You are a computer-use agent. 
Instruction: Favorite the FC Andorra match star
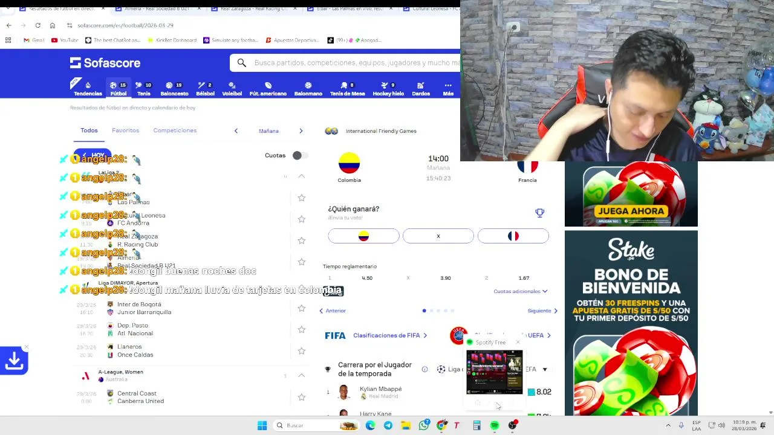point(301,219)
